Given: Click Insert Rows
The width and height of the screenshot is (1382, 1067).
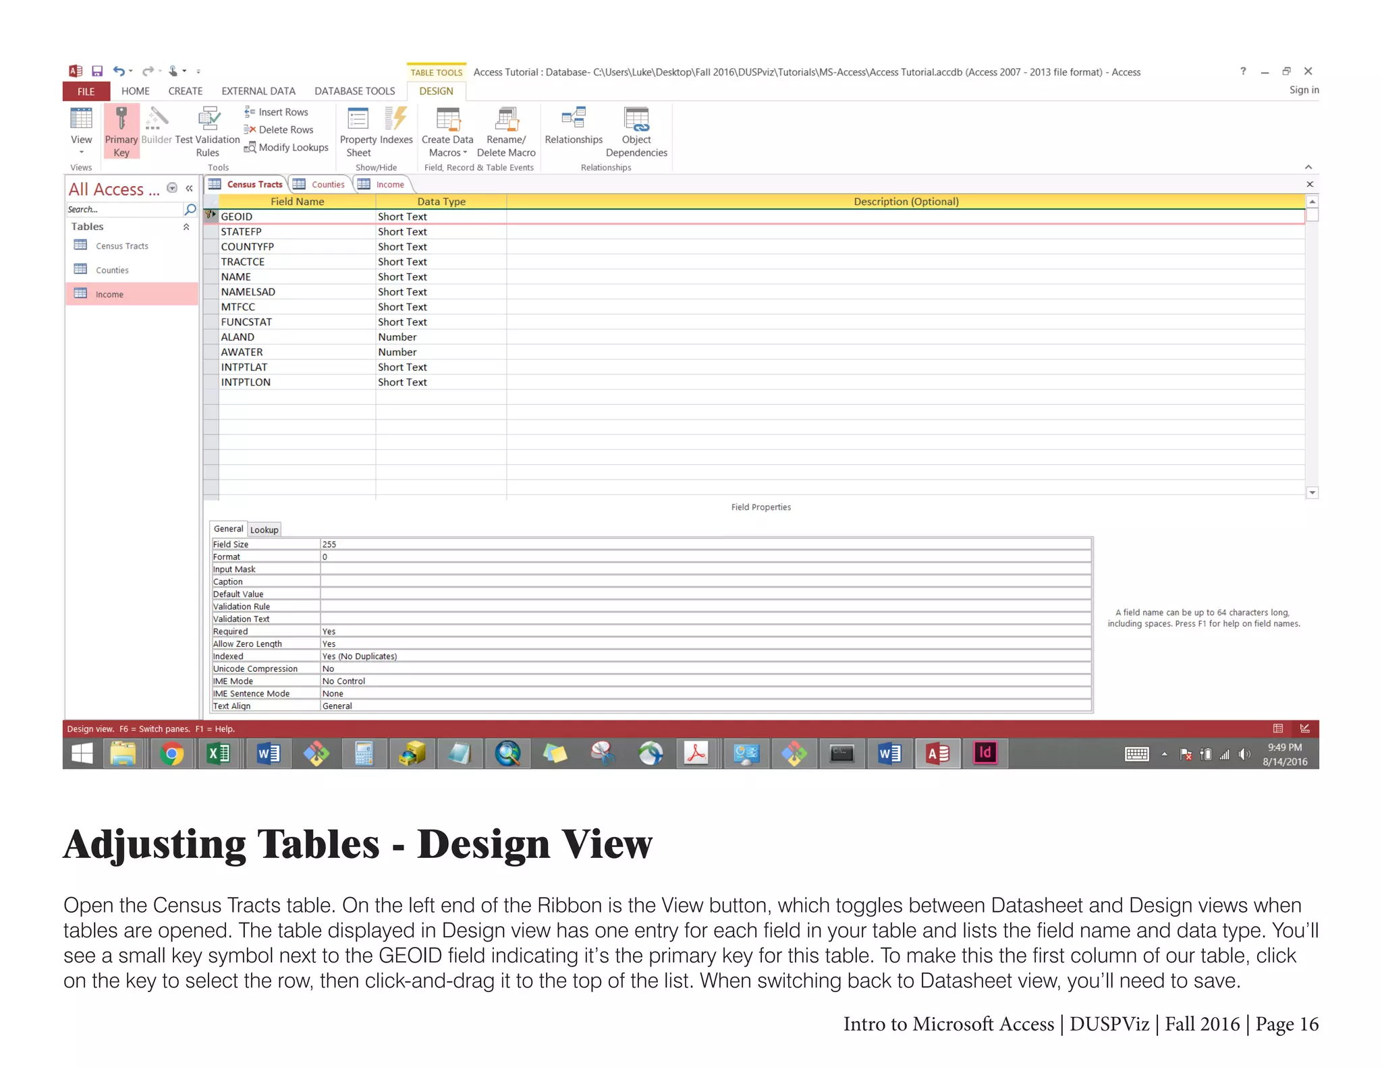Looking at the screenshot, I should pos(277,112).
